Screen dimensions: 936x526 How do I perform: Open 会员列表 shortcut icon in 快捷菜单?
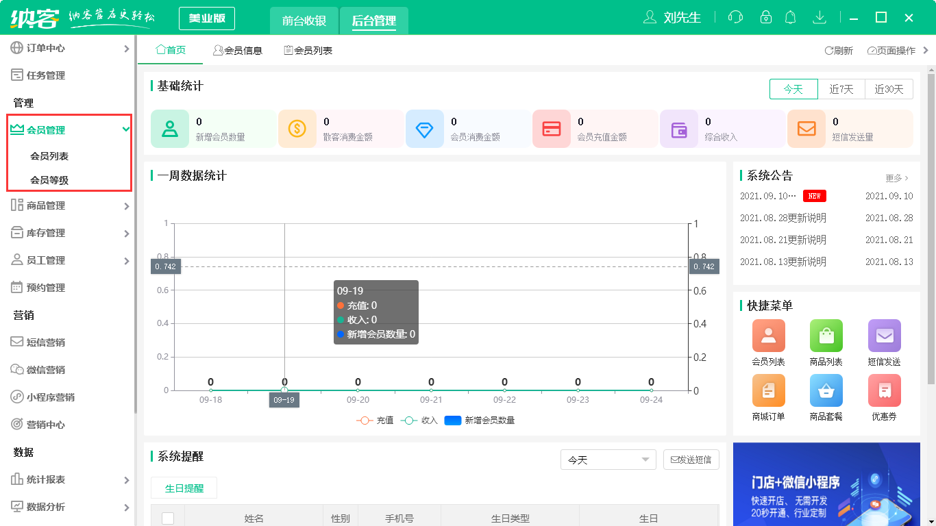pos(768,336)
